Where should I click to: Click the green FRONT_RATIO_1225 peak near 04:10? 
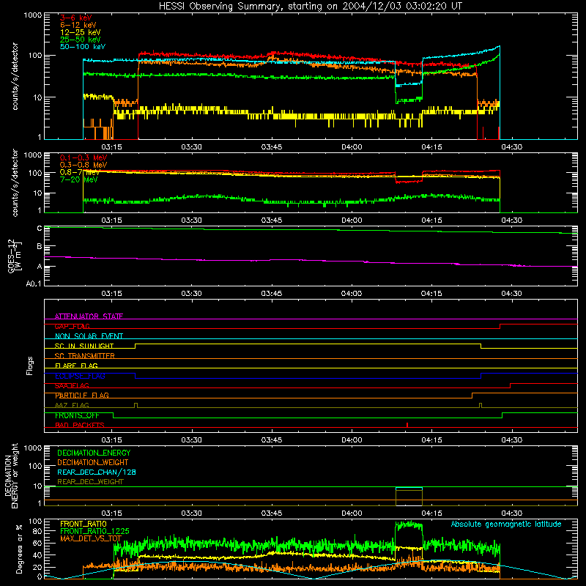tap(409, 525)
